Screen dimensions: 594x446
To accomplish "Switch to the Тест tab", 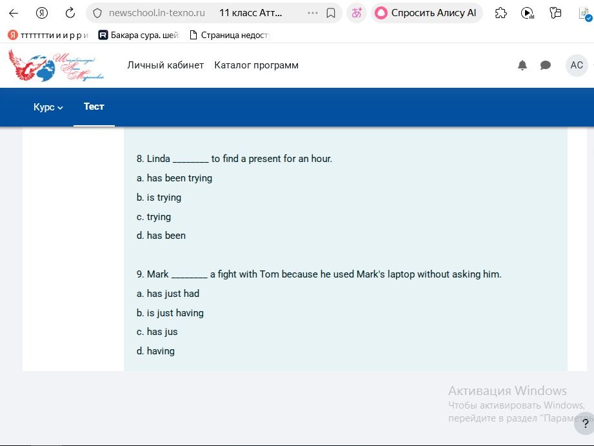I will [94, 106].
